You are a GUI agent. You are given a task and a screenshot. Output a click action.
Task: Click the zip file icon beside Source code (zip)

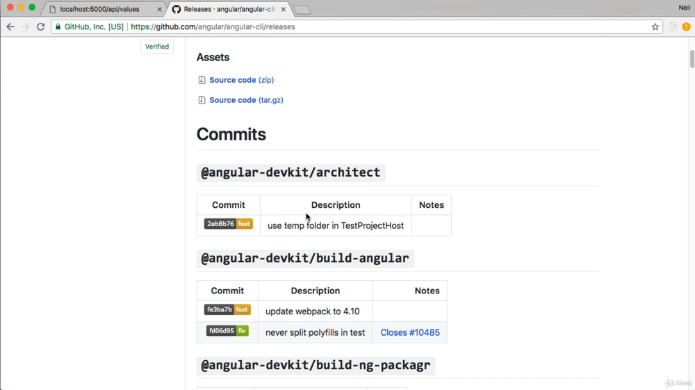(202, 80)
